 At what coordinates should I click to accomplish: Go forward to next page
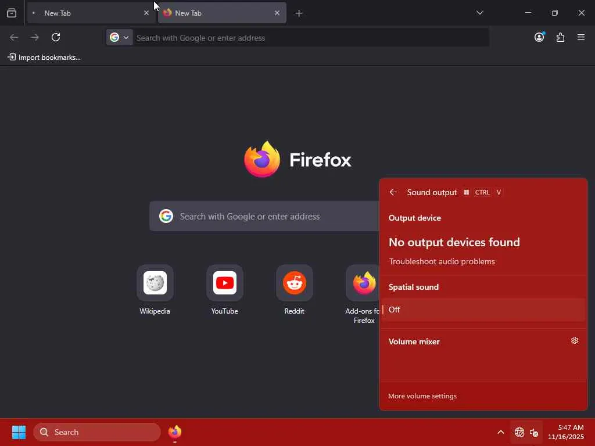pos(34,37)
